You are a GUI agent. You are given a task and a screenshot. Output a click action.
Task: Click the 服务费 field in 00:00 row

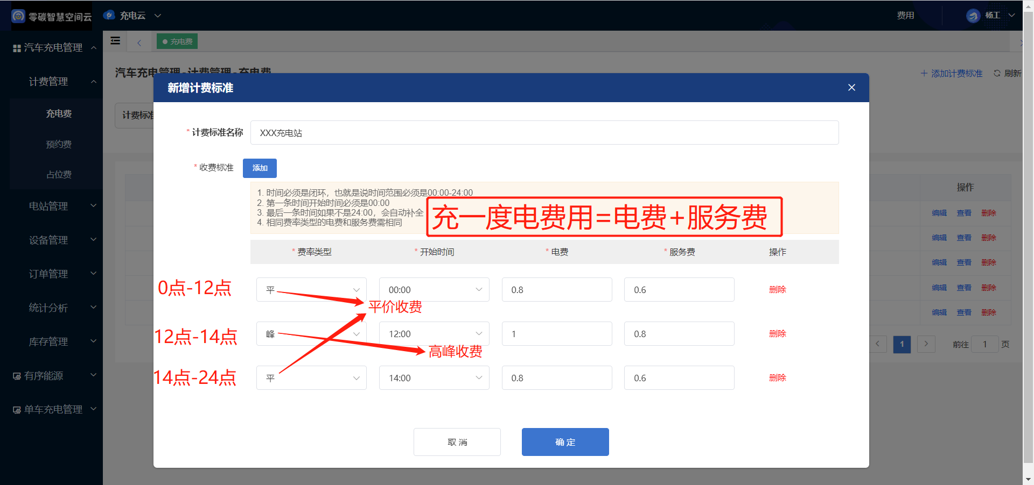coord(679,289)
